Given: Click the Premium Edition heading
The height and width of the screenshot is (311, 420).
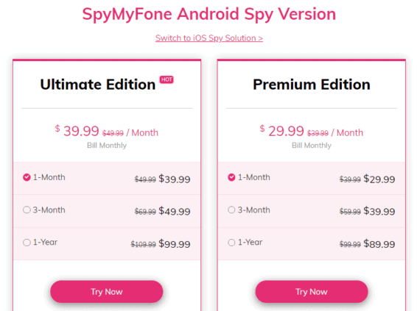Looking at the screenshot, I should 312,85.
